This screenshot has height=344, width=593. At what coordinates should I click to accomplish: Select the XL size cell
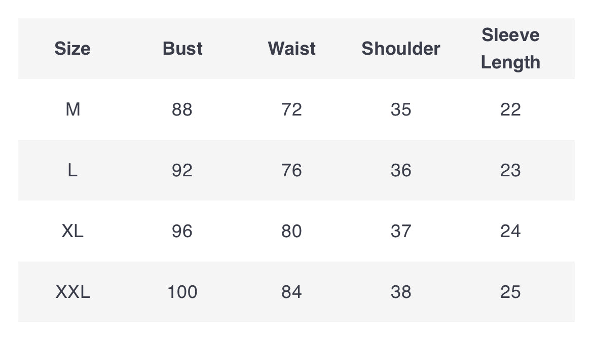[72, 231]
